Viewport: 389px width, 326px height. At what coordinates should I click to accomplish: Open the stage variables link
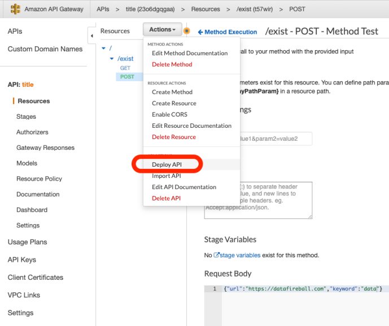[x=240, y=255]
